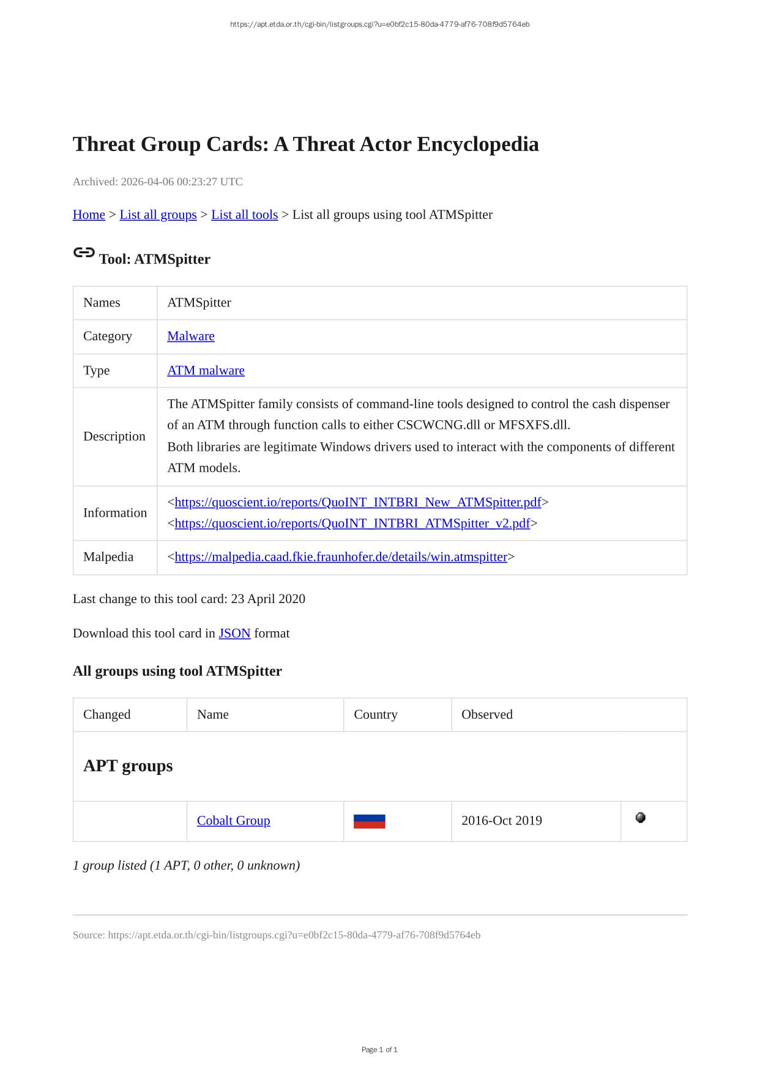Click the page title Threat Group Cards
Viewport: 760px width, 1074px height.
click(306, 144)
